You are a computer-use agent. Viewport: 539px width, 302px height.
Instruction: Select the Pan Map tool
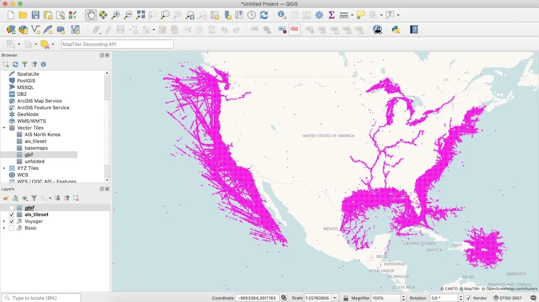pos(91,15)
